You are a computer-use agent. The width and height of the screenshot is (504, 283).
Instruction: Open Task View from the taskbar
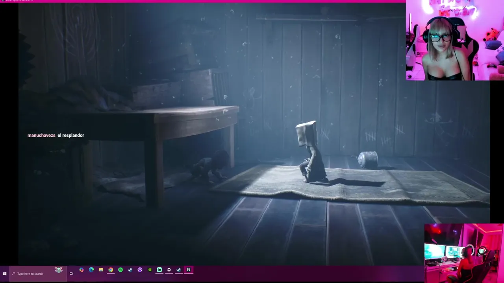point(71,274)
